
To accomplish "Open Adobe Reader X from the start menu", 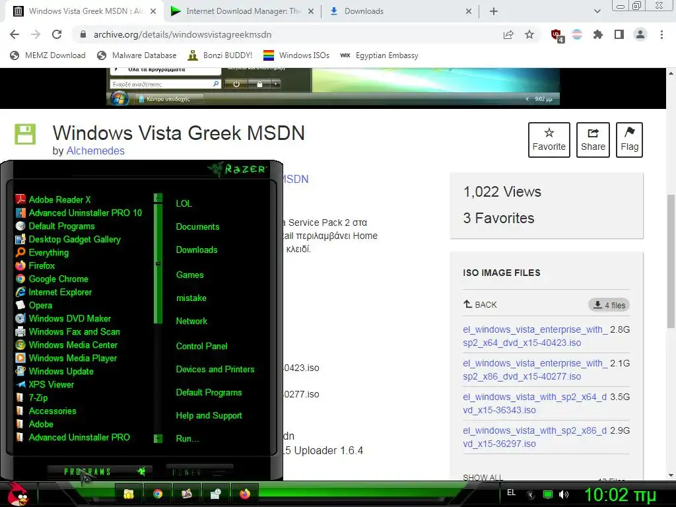I will pos(53,199).
